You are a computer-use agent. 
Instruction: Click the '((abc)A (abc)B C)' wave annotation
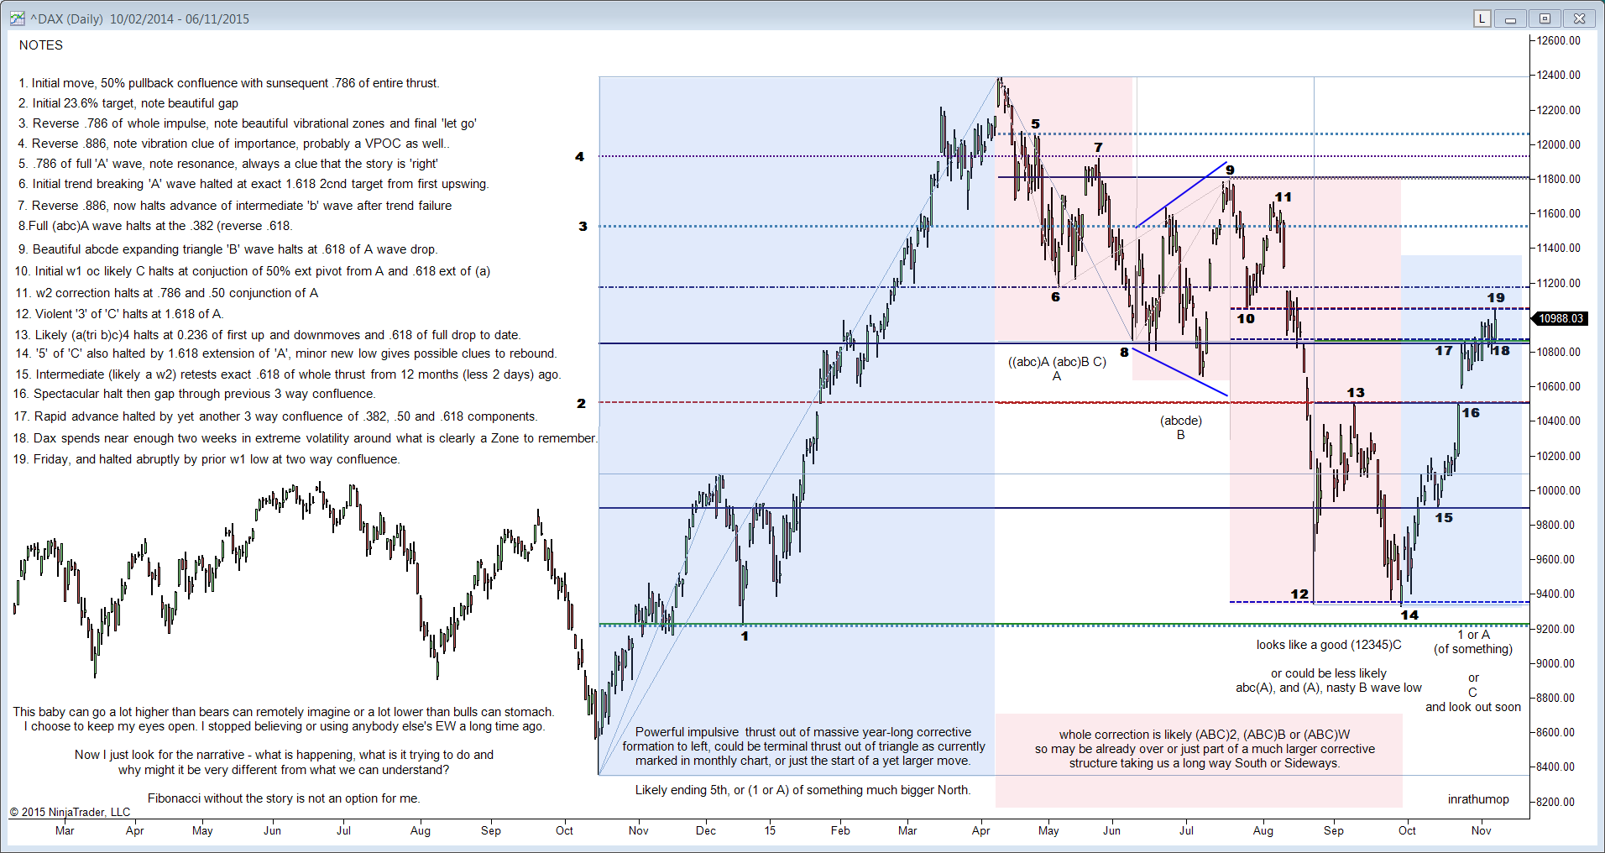[1057, 362]
